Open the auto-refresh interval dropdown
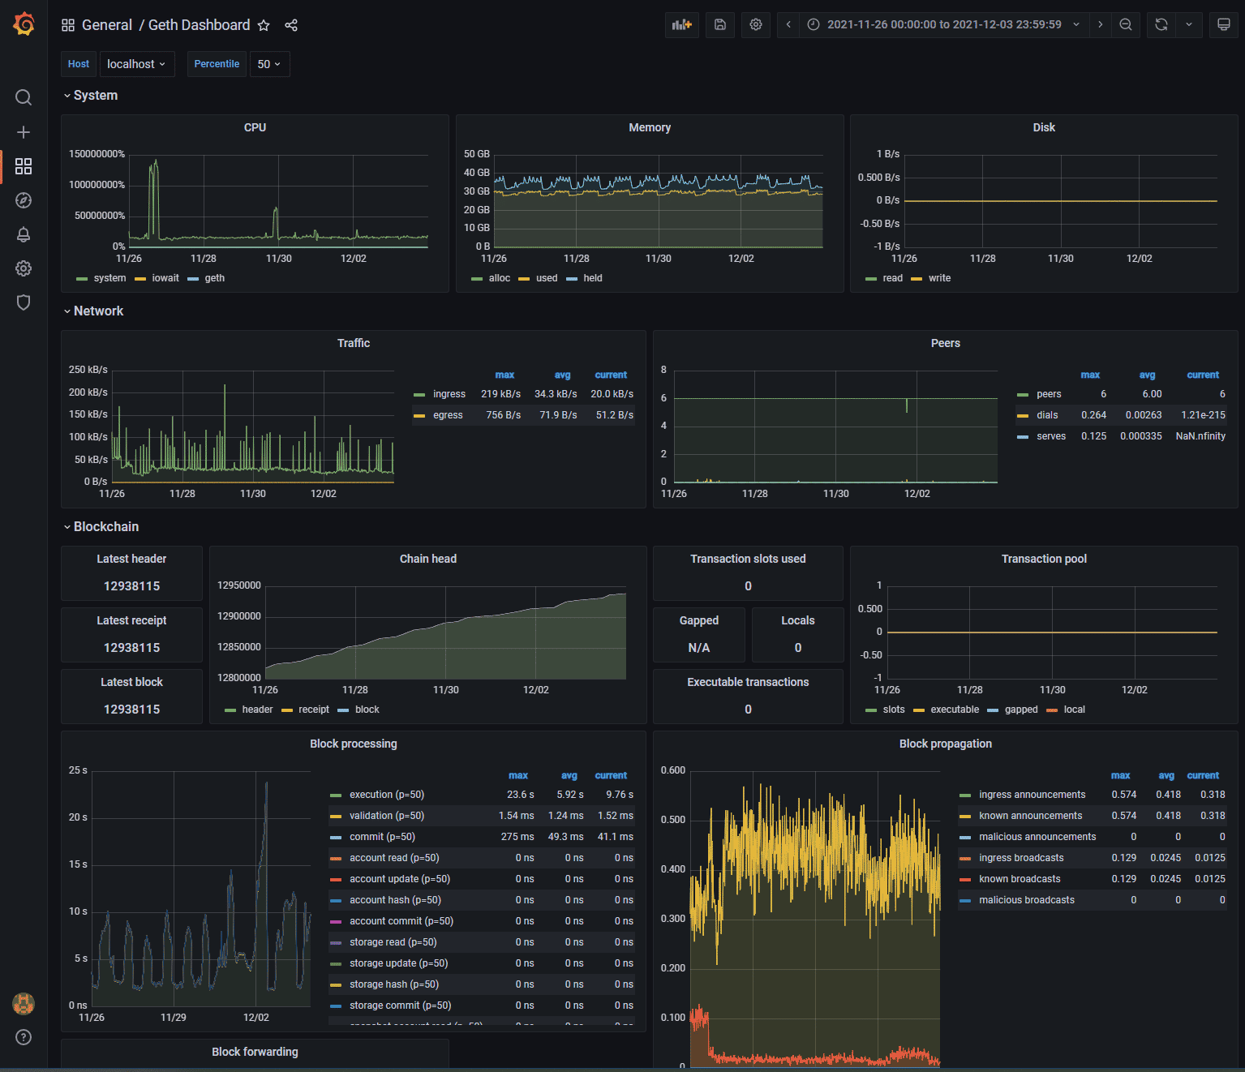Viewport: 1245px width, 1072px height. pos(1188,24)
